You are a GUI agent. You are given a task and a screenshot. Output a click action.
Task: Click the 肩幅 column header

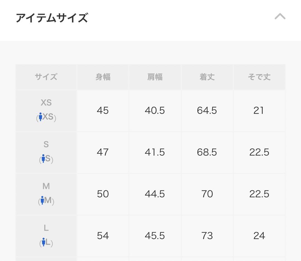pyautogui.click(x=155, y=77)
